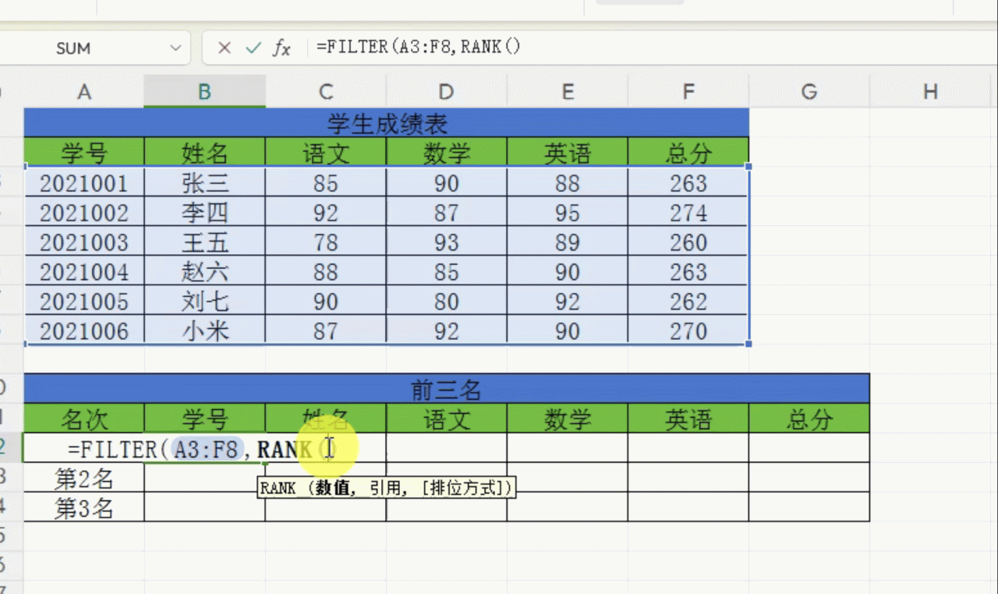This screenshot has height=594, width=998.
Task: Click the name cell 赵六
Action: point(205,272)
